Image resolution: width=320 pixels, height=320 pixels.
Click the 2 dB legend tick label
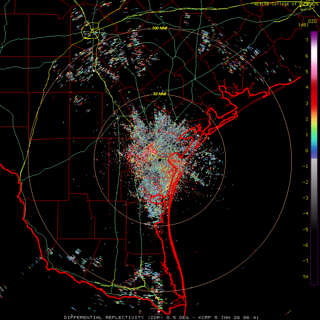pos(307,119)
